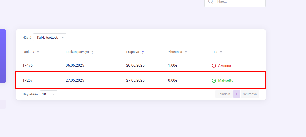
Task: Click the Hae search field
Action: (235, 2)
